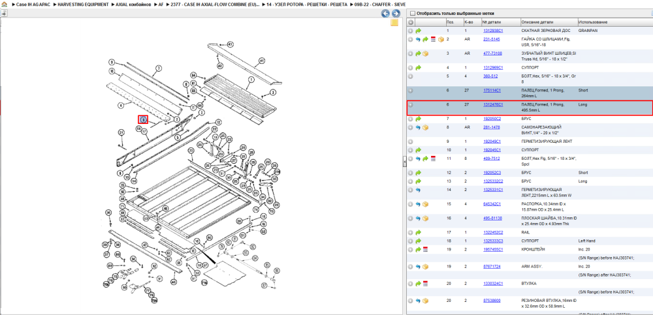Open previous diagram with back arrow

(386, 13)
